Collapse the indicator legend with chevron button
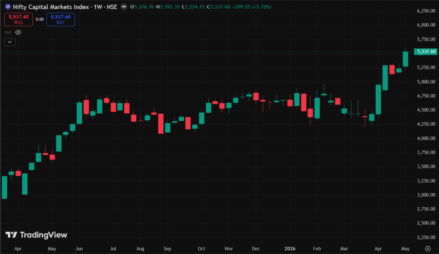The width and height of the screenshot is (439, 254). pos(10,42)
